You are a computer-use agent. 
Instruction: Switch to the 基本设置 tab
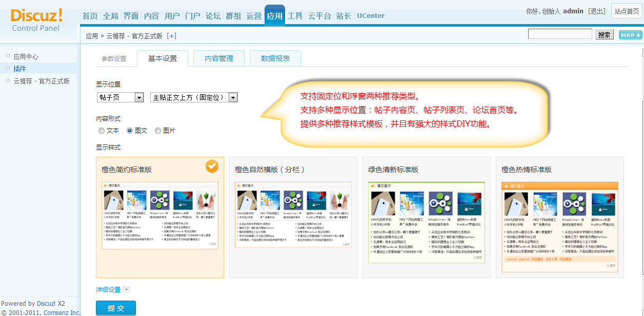pos(163,58)
